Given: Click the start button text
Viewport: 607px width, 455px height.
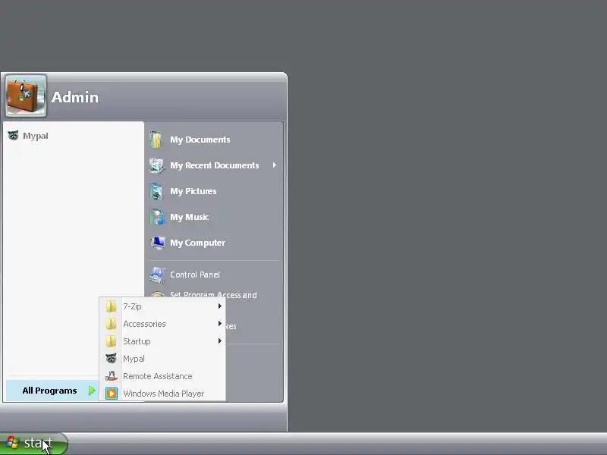Looking at the screenshot, I should click(x=38, y=443).
